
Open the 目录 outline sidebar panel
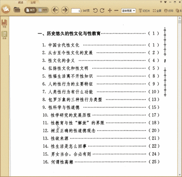[4, 35]
